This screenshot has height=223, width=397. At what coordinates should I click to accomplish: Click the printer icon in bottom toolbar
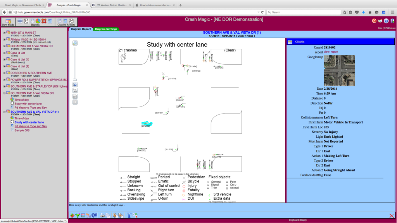pyautogui.click(x=102, y=215)
